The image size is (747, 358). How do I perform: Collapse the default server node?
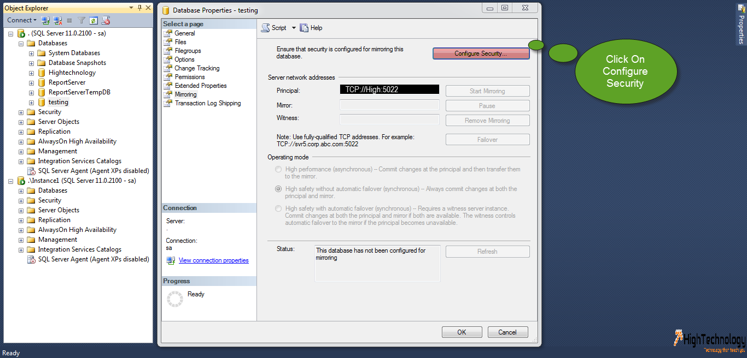[x=10, y=33]
